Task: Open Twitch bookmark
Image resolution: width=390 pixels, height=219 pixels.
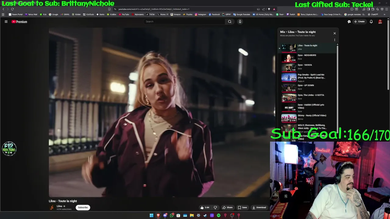Action: (291, 14)
